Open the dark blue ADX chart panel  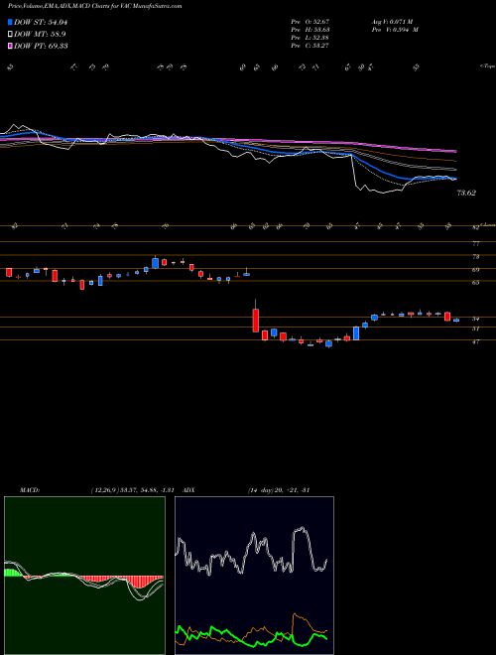[254, 576]
